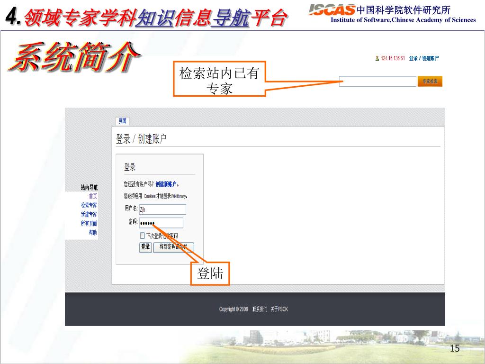
Task: Switch to the 页面 tab
Action: 123,121
